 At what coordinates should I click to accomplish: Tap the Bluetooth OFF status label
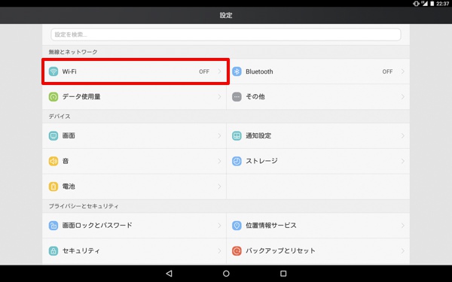point(387,71)
